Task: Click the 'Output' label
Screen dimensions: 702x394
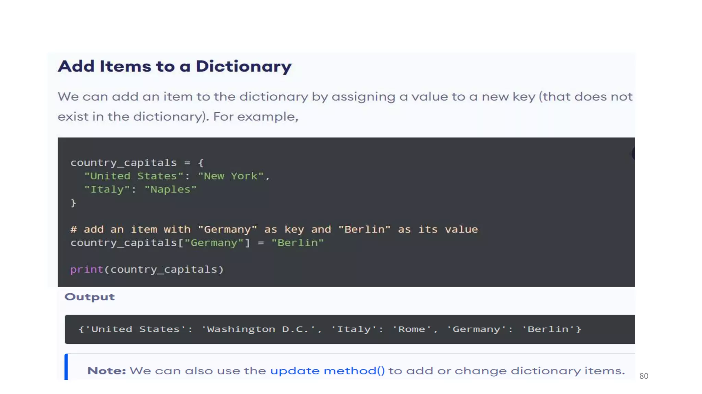Action: pyautogui.click(x=89, y=297)
